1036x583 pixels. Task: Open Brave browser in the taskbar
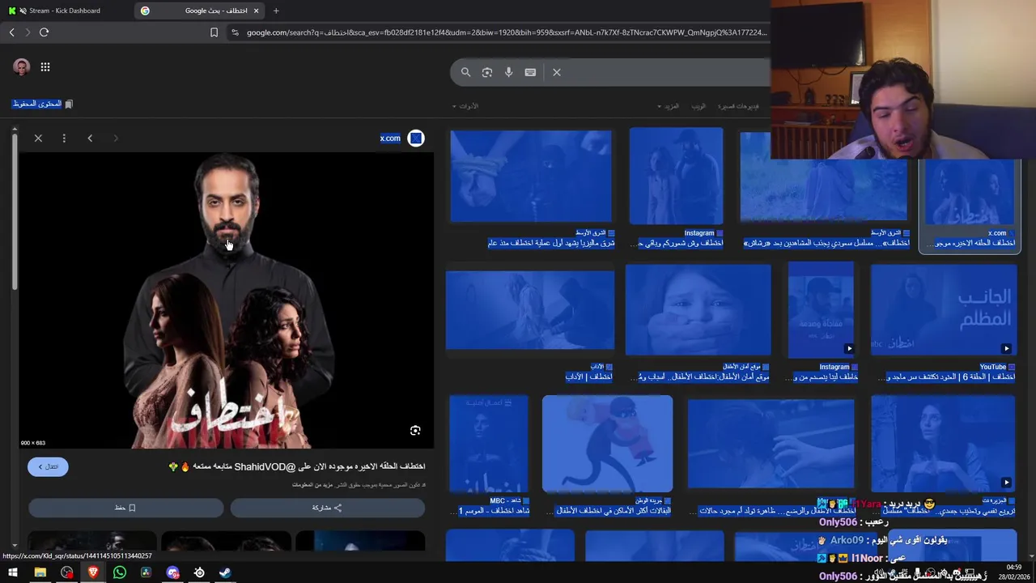tap(93, 572)
